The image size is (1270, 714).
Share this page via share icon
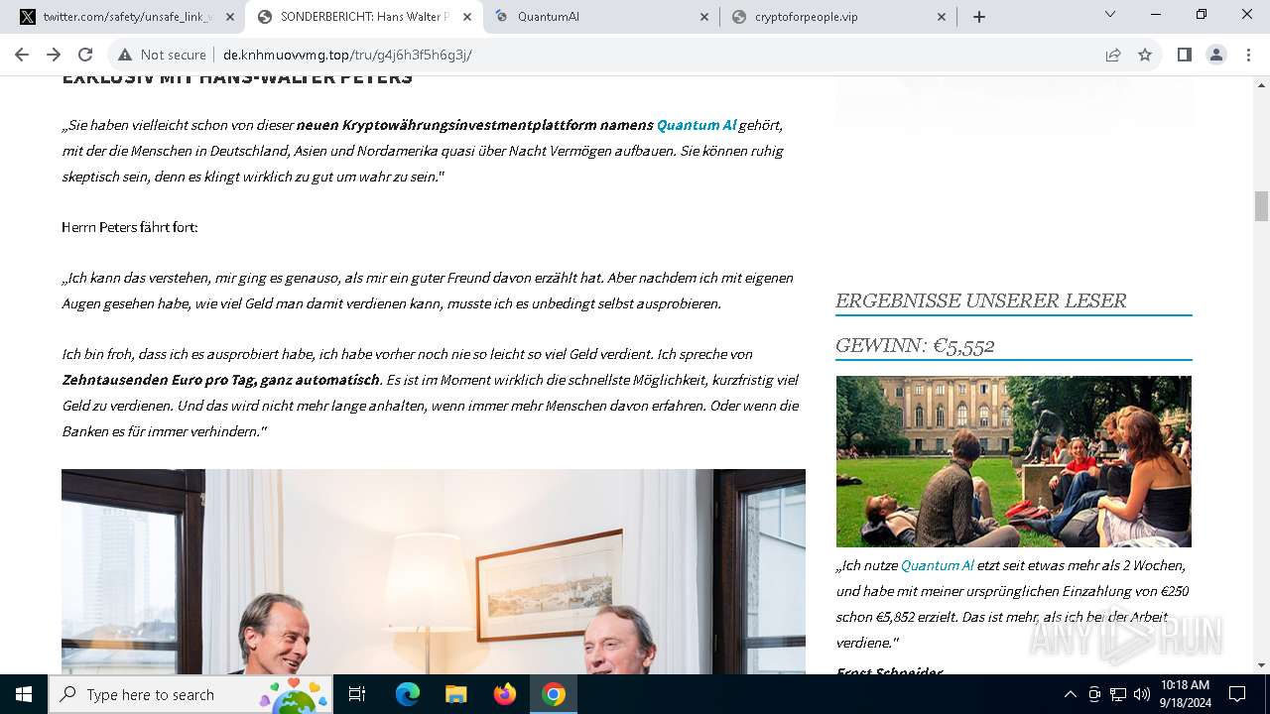coord(1113,55)
